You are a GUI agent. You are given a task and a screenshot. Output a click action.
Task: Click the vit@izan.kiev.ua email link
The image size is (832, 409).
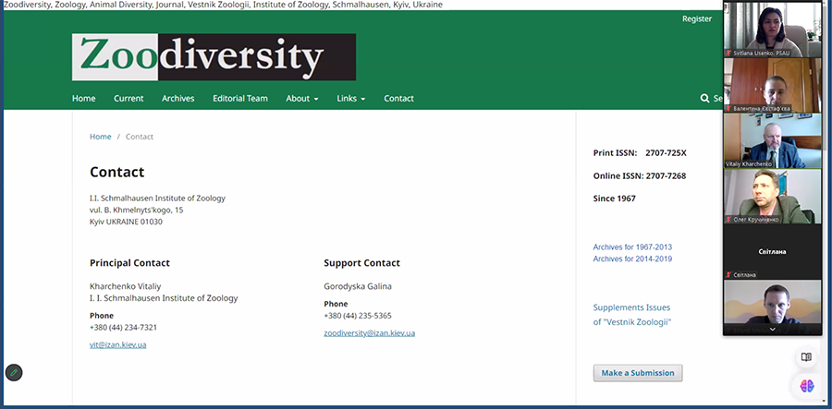coord(117,345)
